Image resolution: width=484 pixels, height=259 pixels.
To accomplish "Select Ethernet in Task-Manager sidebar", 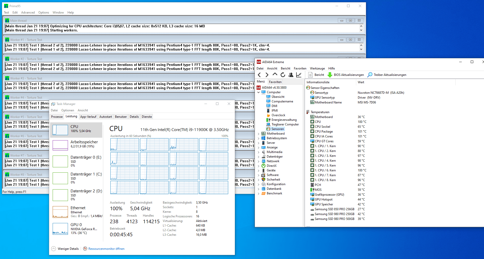I will coord(76,212).
